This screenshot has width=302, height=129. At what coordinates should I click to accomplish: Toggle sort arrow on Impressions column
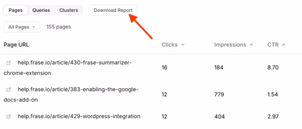tap(251, 45)
